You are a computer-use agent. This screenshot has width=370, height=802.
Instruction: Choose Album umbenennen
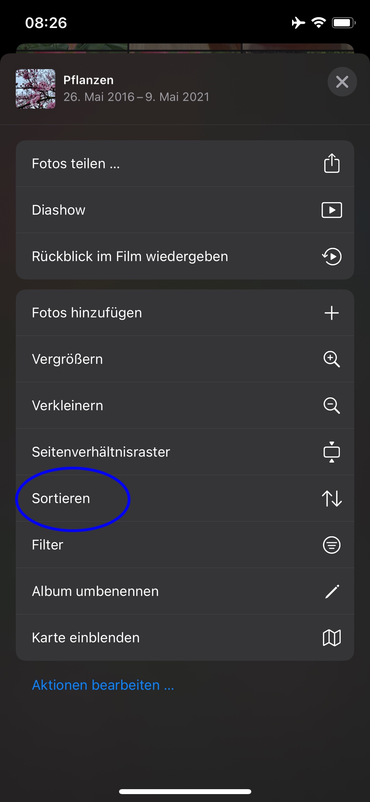click(x=95, y=591)
